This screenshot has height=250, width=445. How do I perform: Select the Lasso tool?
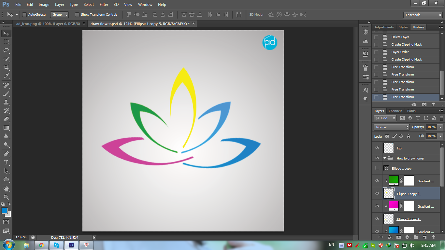[6, 50]
